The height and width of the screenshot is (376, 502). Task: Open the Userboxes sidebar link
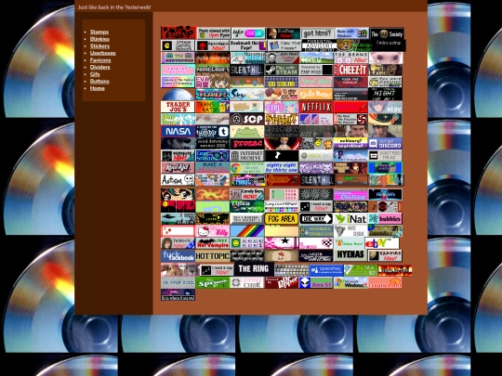103,53
